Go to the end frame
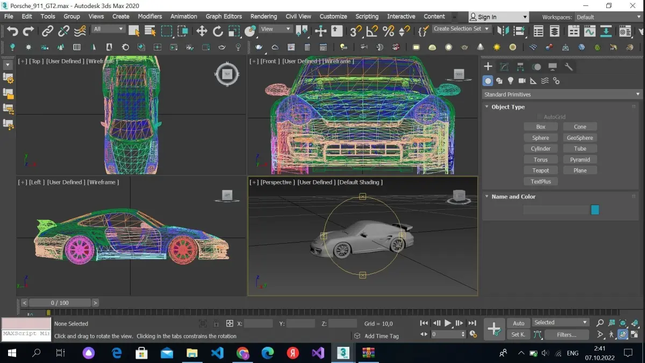The height and width of the screenshot is (363, 645). tap(472, 323)
